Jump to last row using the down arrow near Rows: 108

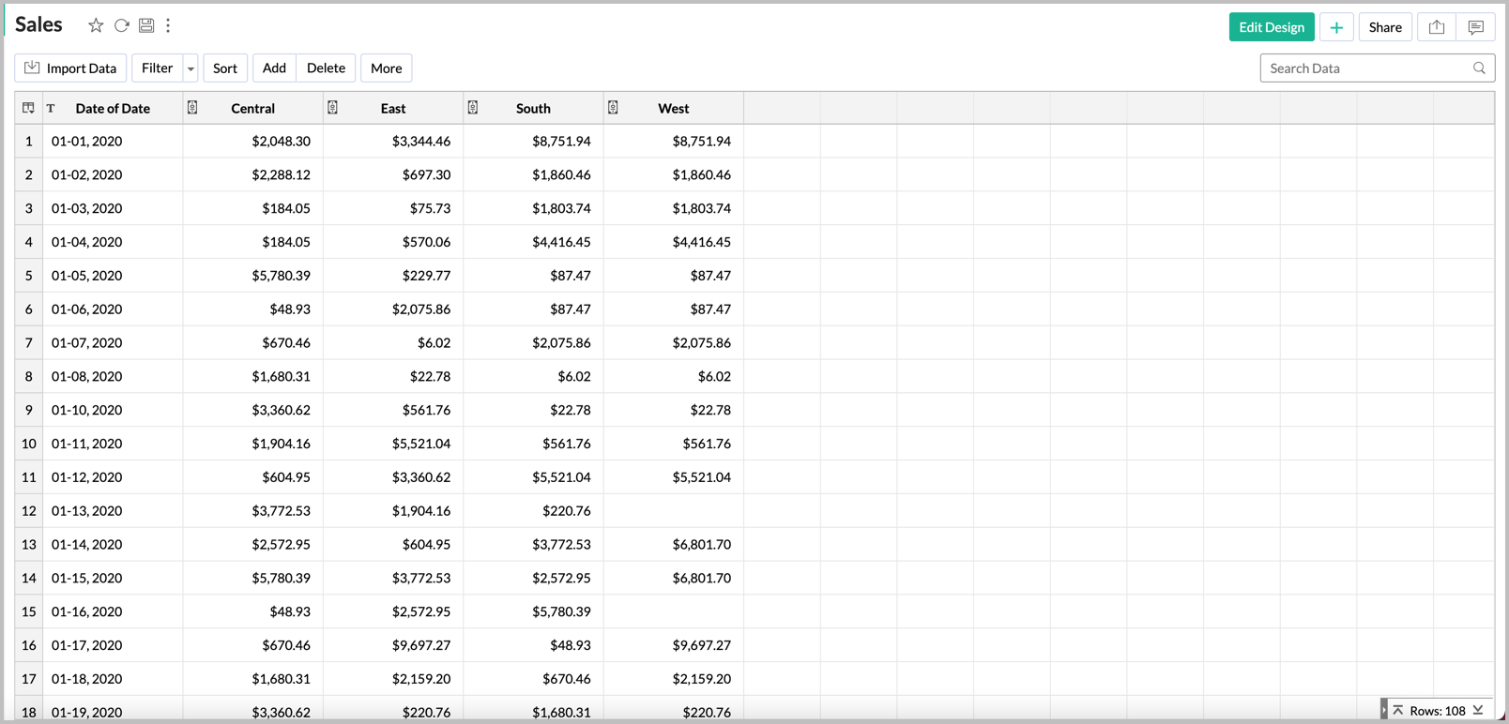click(1478, 710)
